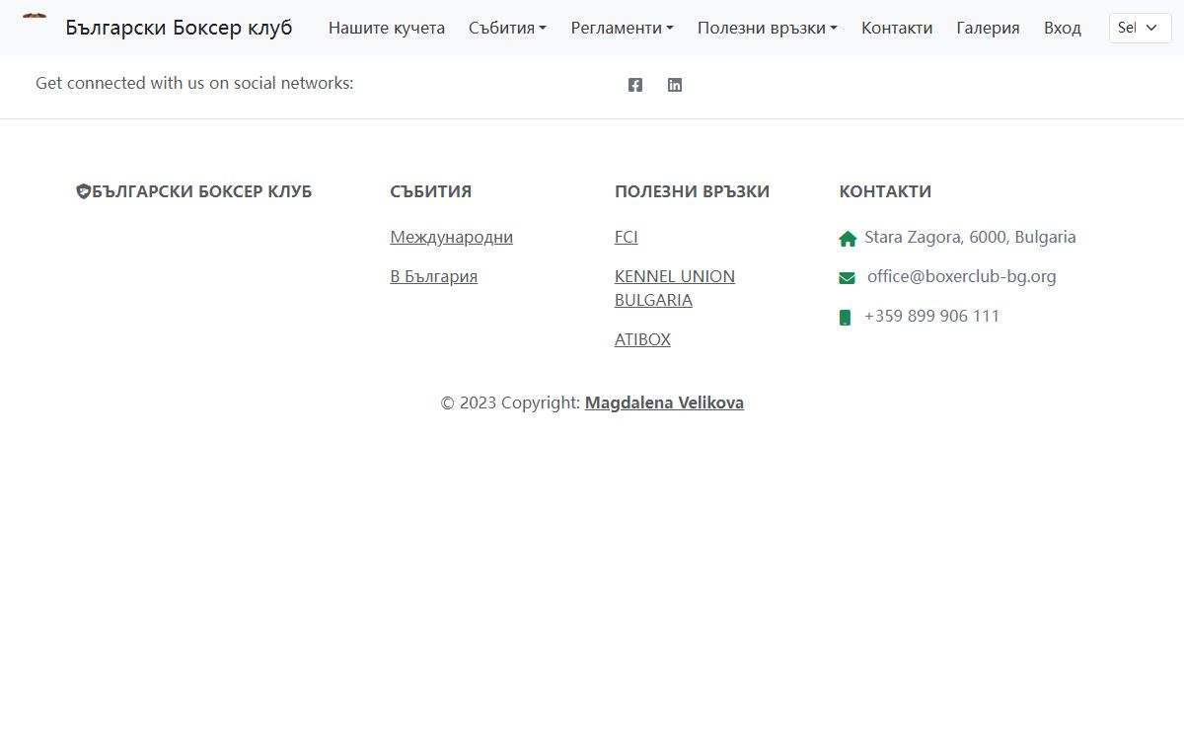Open the В България events link
The image size is (1184, 730).
click(433, 276)
